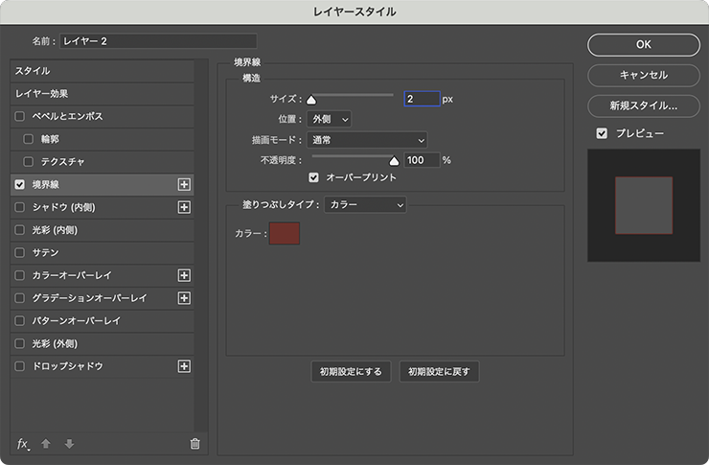The image size is (709, 465).
Task: Uncheck the オーバープリント checkbox
Action: (x=313, y=177)
